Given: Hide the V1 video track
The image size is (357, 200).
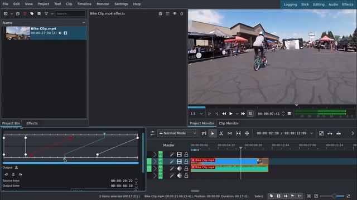Looking at the screenshot, I should pyautogui.click(x=179, y=162).
